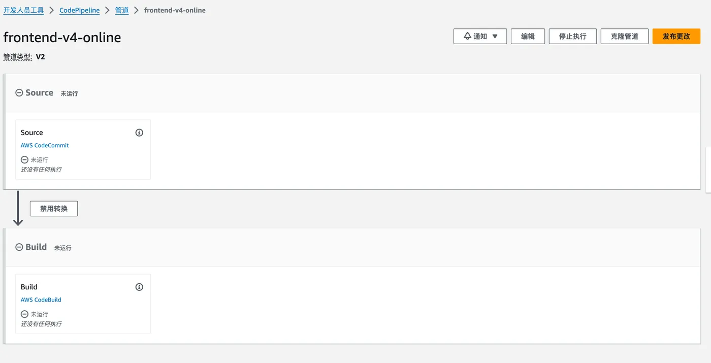Click info icon on Source action card
Image resolution: width=711 pixels, height=363 pixels.
click(139, 133)
